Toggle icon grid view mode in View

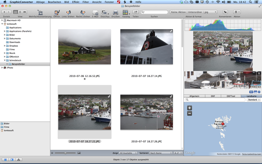point(15,12)
